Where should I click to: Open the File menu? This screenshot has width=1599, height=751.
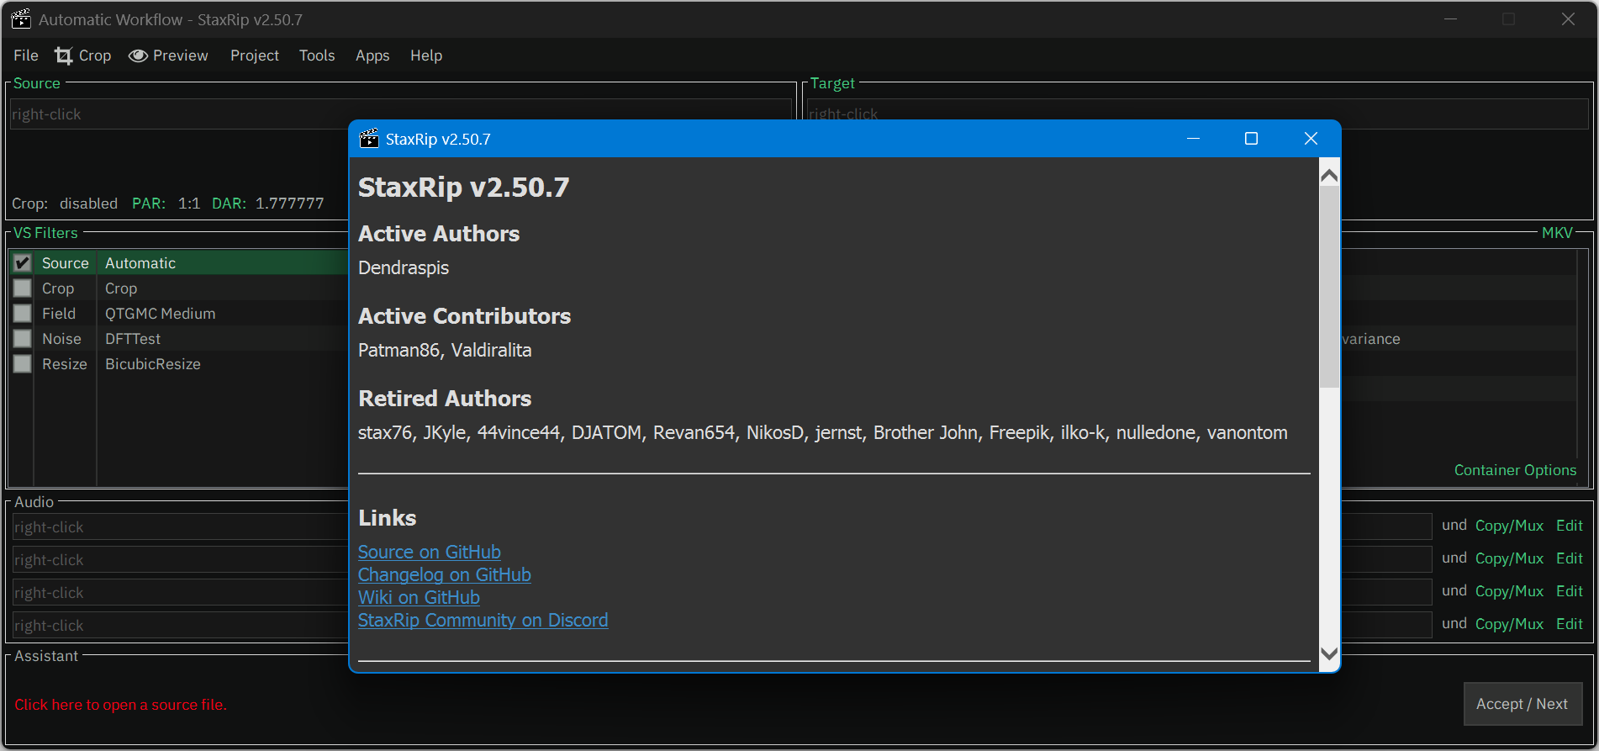coord(26,56)
